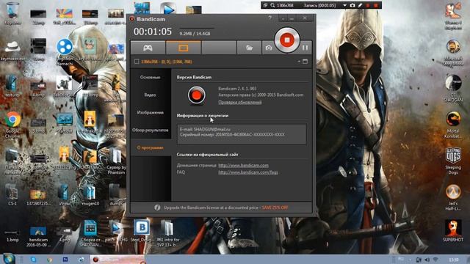Viewport: 470px width, 264px height.
Task: Open the www.bandicam.com homepage link
Action: pos(243,165)
